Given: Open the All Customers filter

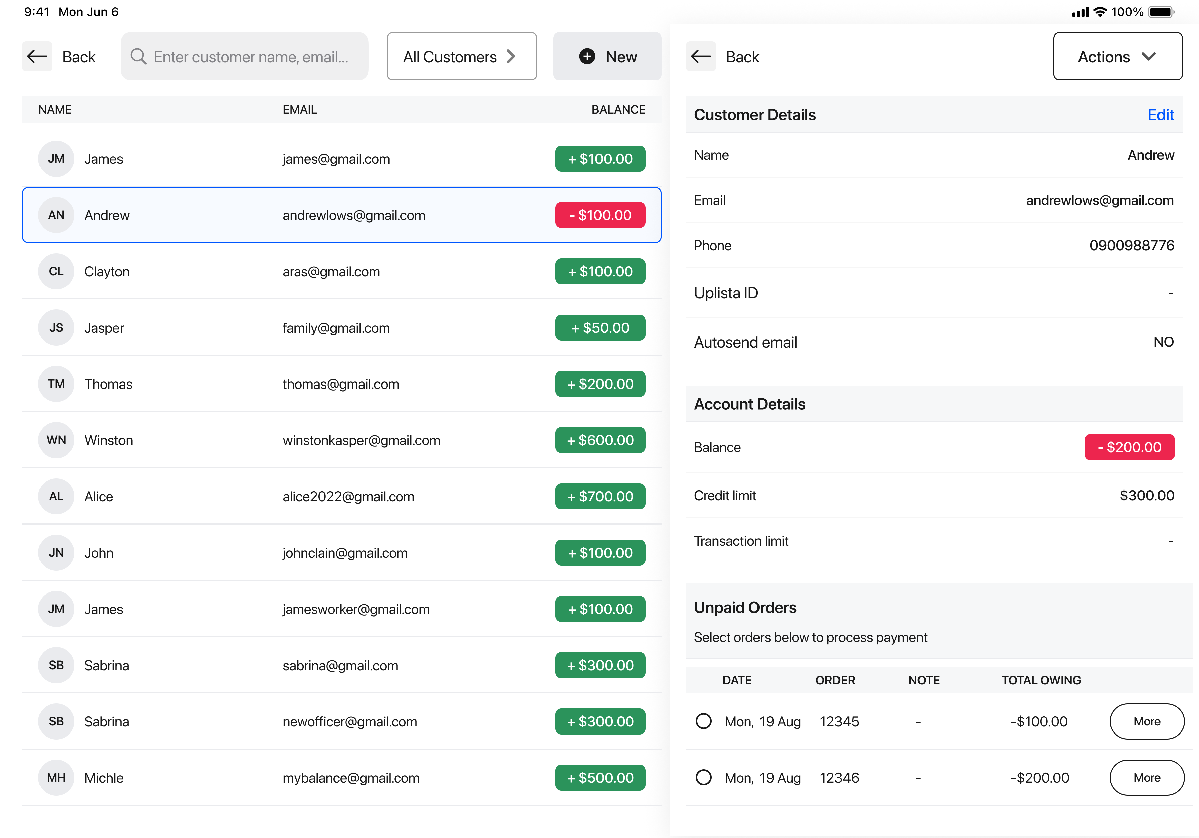Looking at the screenshot, I should (x=462, y=56).
